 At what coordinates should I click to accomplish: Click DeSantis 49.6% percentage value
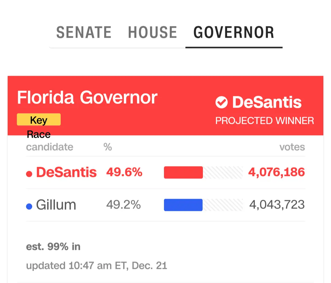(x=124, y=172)
